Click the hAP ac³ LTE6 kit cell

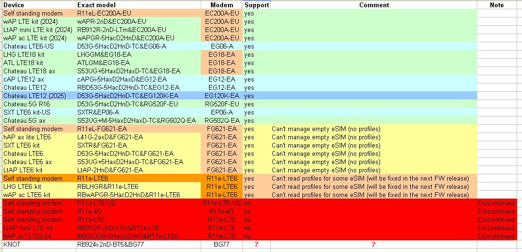click(38, 236)
